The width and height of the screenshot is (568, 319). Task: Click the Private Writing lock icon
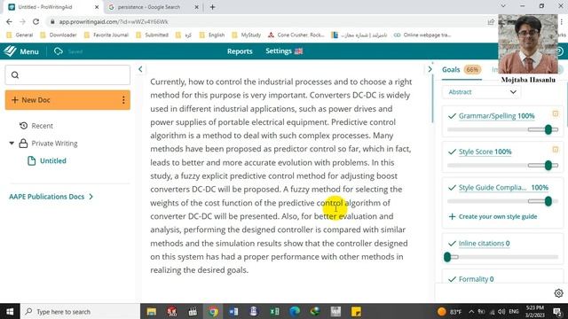coord(23,144)
